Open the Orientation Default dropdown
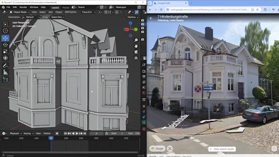 (30, 17)
